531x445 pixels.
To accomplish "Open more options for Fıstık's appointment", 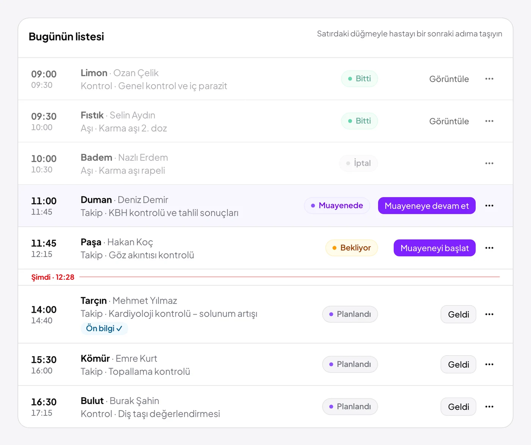I will [x=489, y=121].
